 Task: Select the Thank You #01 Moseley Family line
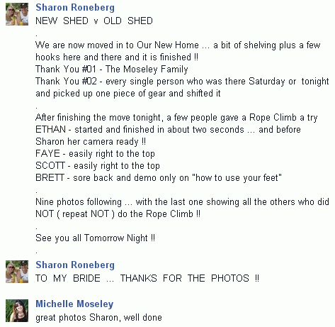[112, 70]
